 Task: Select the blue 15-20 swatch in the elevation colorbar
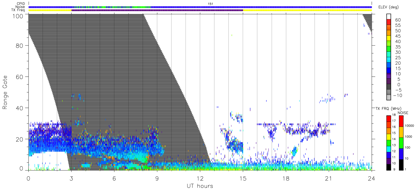pyautogui.click(x=389, y=66)
